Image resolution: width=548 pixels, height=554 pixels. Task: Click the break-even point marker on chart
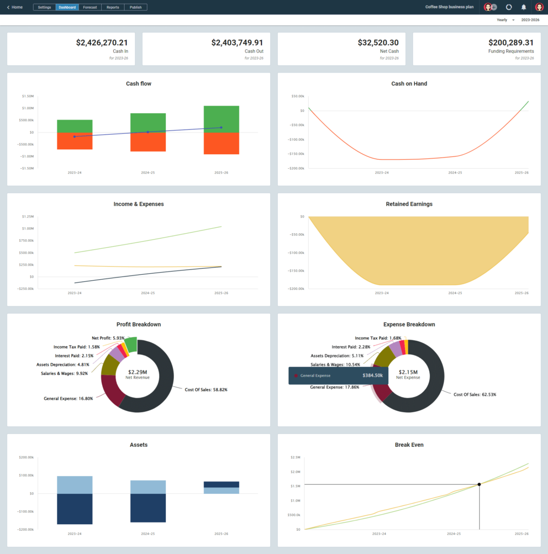479,484
